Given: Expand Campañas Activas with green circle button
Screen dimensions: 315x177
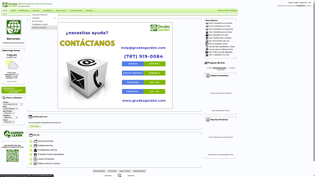Looking at the screenshot, I should [x=31, y=141].
